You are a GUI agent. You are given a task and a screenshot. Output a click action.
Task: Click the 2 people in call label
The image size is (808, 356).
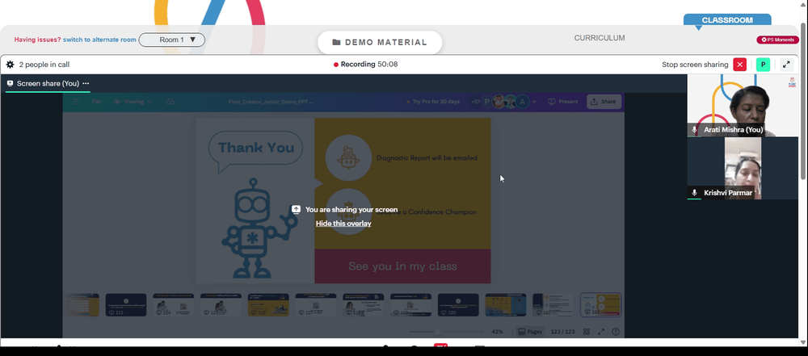coord(44,65)
